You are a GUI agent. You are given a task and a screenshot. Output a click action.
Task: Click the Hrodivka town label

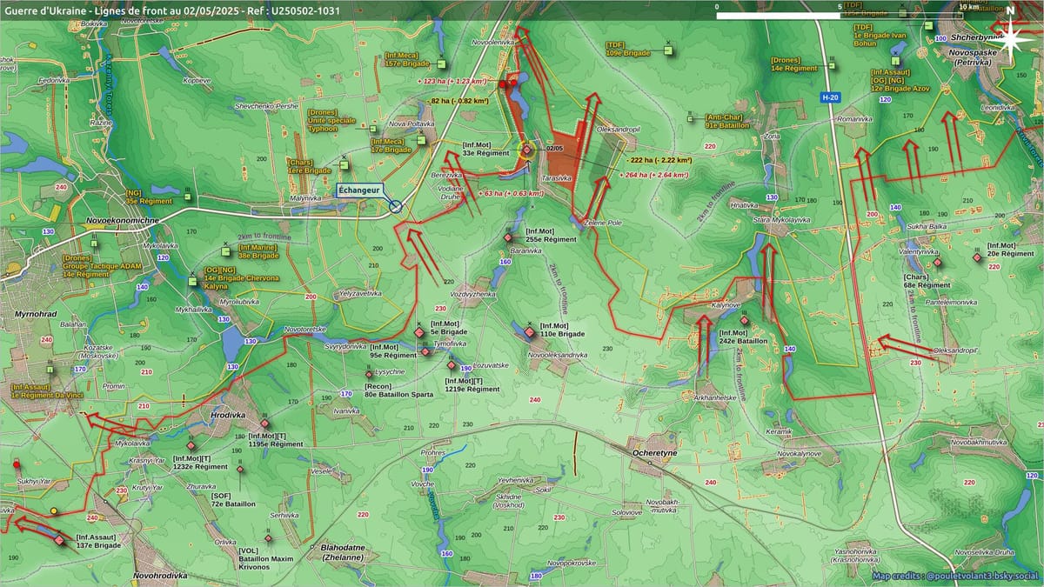[227, 416]
